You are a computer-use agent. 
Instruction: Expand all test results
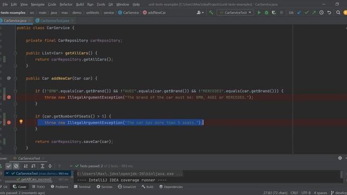click(x=42, y=166)
